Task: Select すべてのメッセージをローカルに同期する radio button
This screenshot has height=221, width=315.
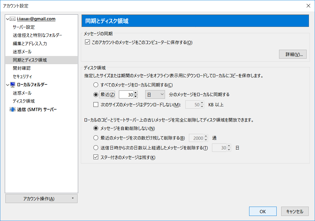Action: point(96,85)
